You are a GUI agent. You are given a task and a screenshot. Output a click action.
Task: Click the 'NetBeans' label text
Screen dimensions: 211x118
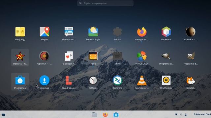coord(166,39)
